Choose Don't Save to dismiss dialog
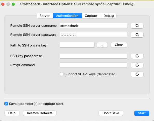Viewport: 154px width, 121px height. point(111,113)
